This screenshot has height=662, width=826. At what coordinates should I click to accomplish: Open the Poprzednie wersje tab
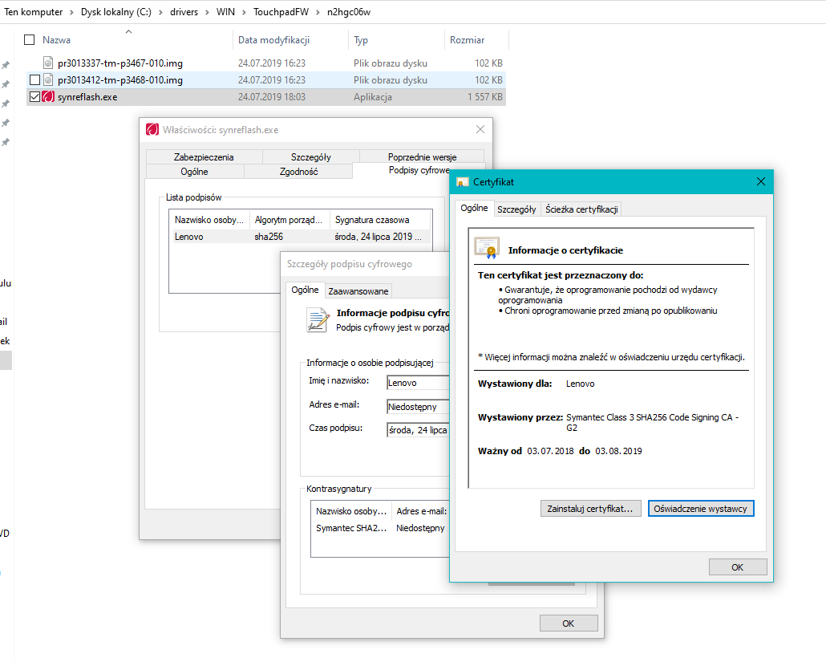[x=422, y=157]
